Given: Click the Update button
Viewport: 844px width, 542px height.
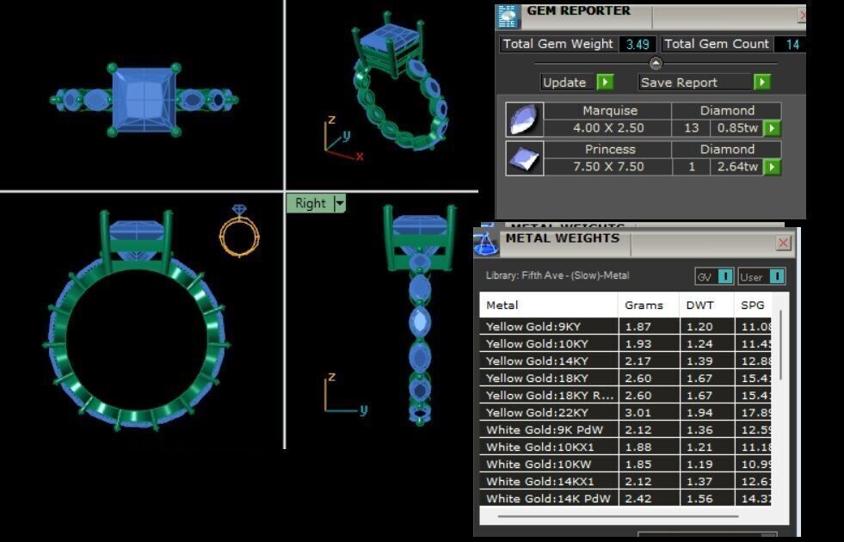Looking at the screenshot, I should tap(568, 83).
